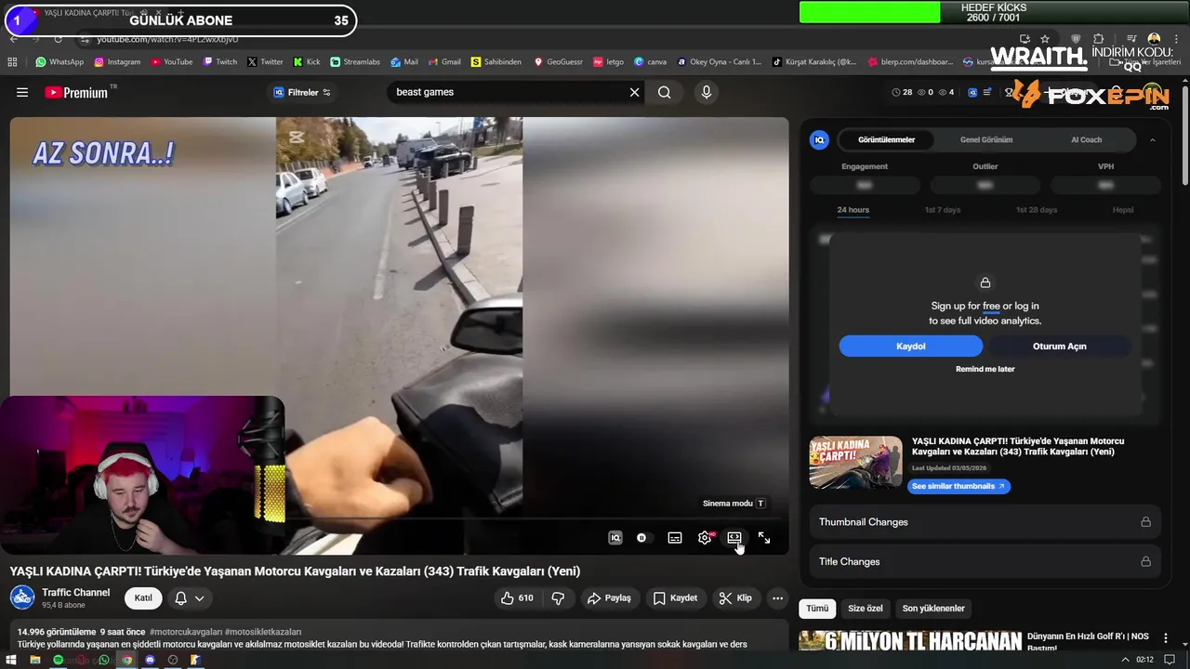Open Discord from taskbar
The height and width of the screenshot is (669, 1190).
pyautogui.click(x=150, y=660)
